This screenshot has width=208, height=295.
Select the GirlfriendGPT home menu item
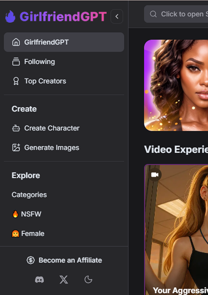tap(64, 42)
